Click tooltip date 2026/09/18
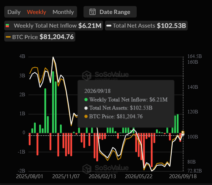 97,91
